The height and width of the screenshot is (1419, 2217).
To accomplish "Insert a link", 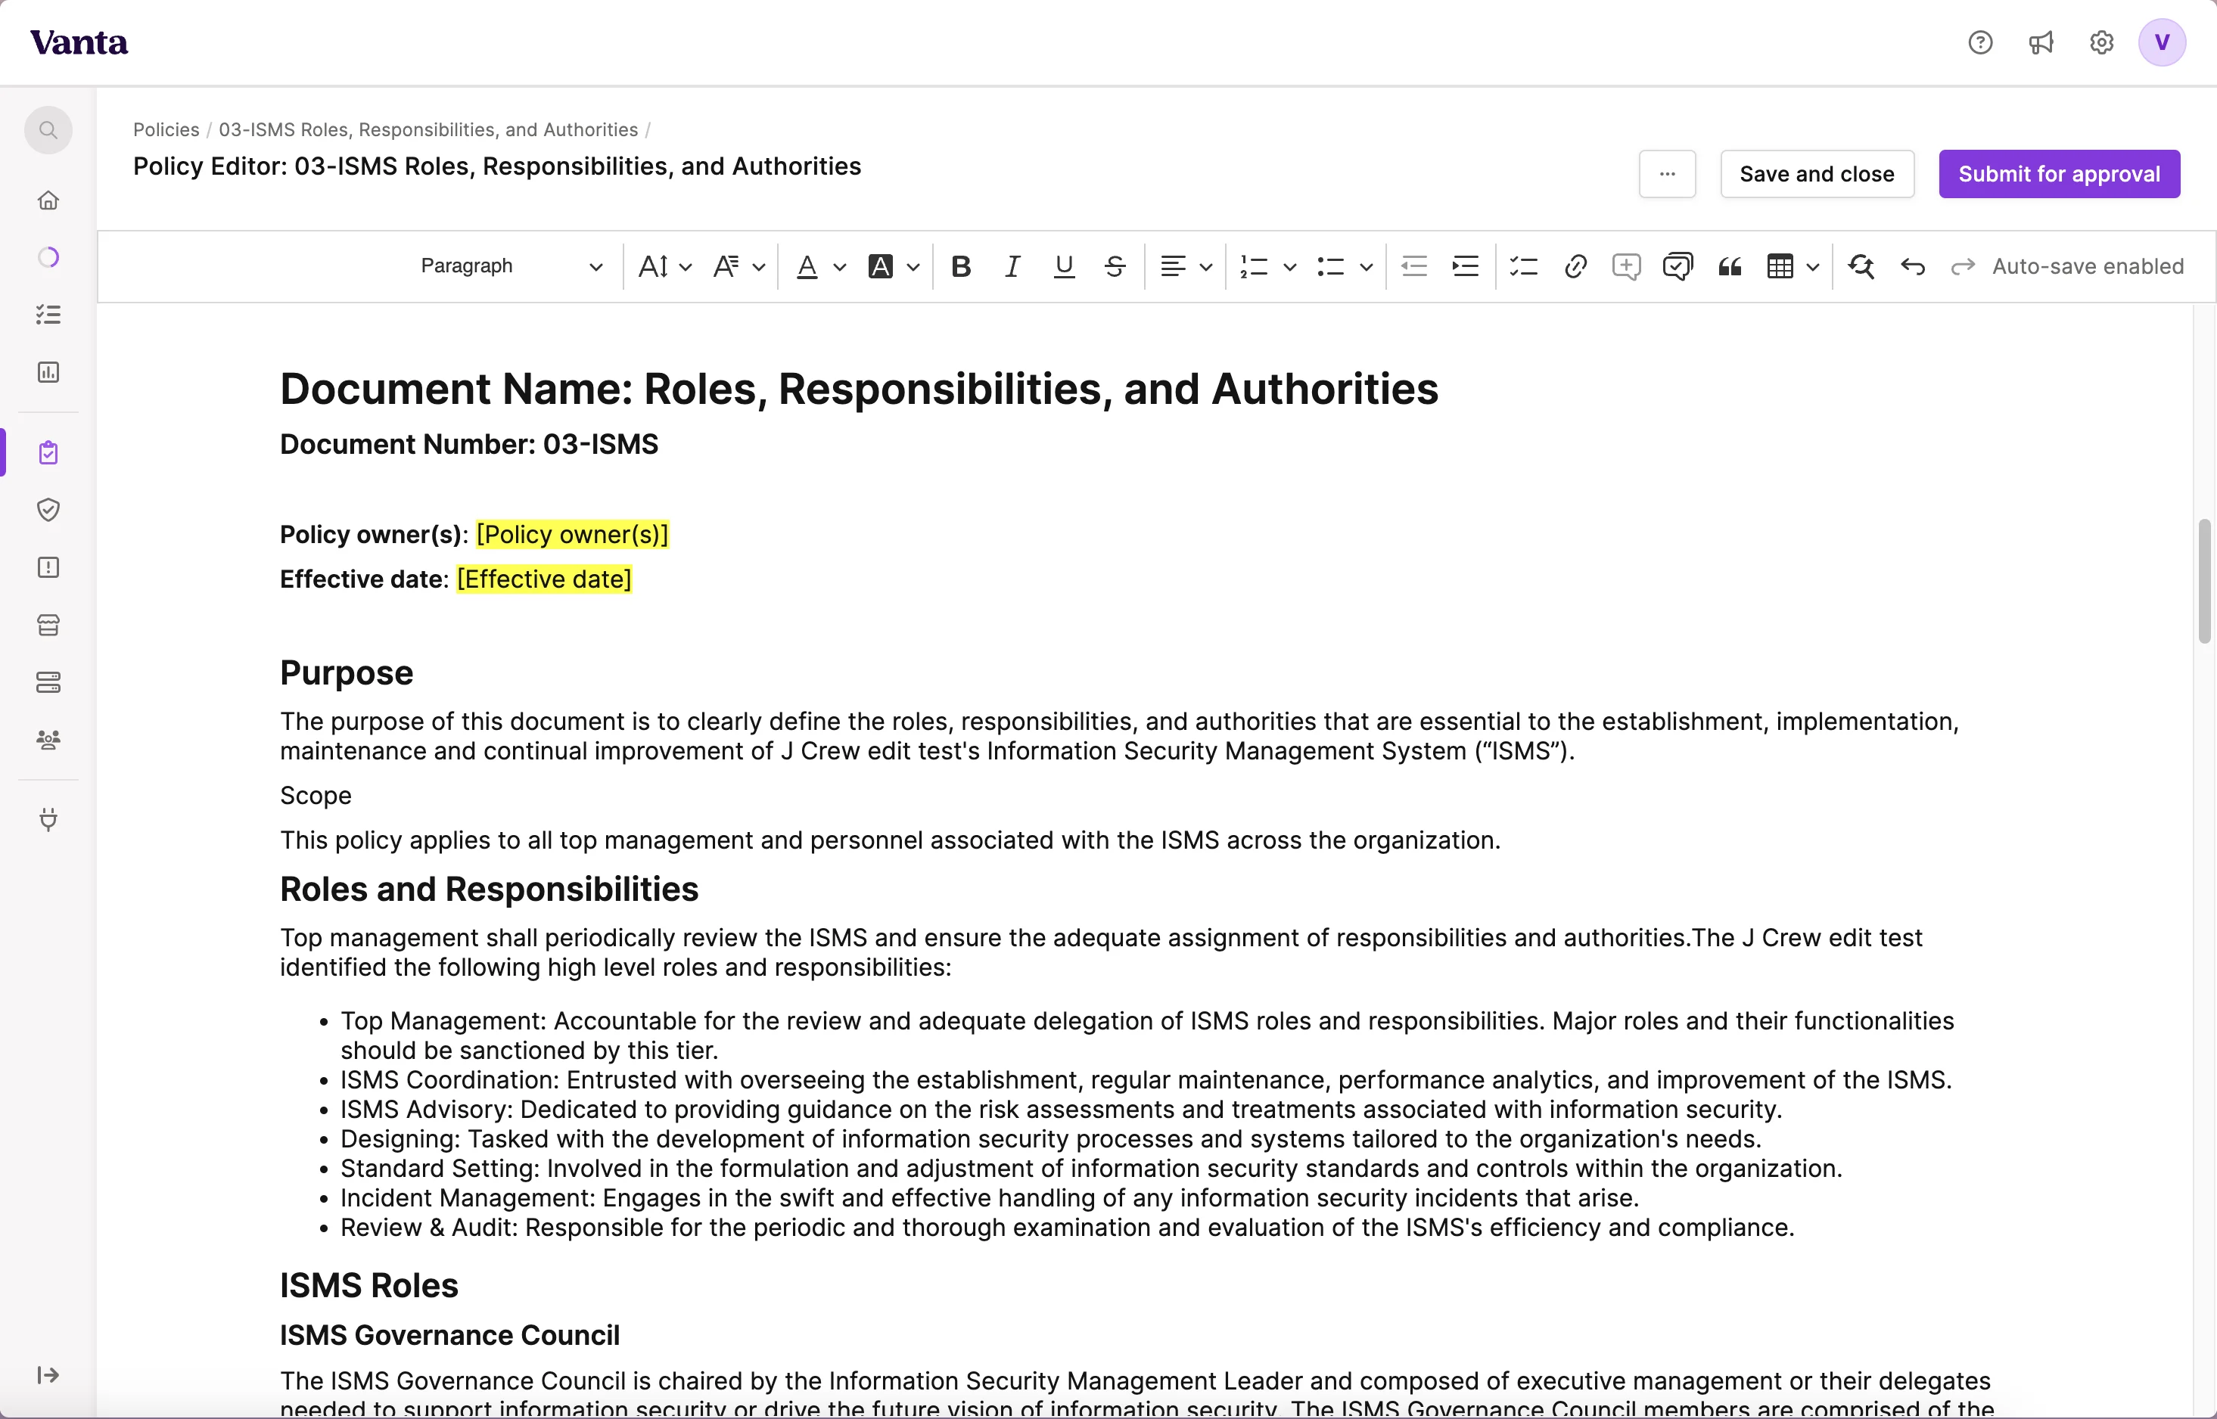I will pos(1575,266).
